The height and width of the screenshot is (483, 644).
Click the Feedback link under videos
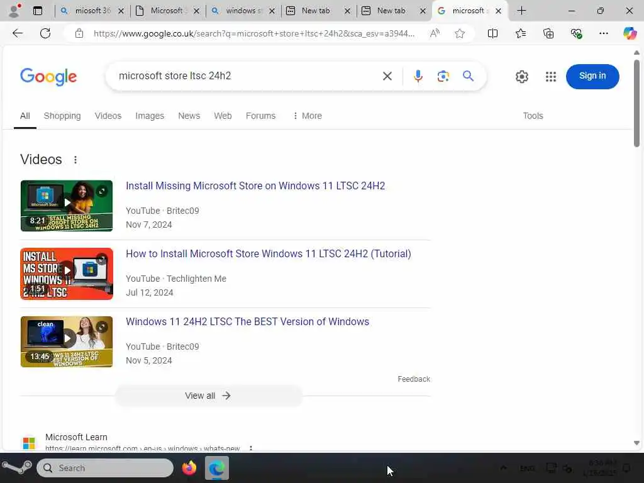(x=414, y=379)
